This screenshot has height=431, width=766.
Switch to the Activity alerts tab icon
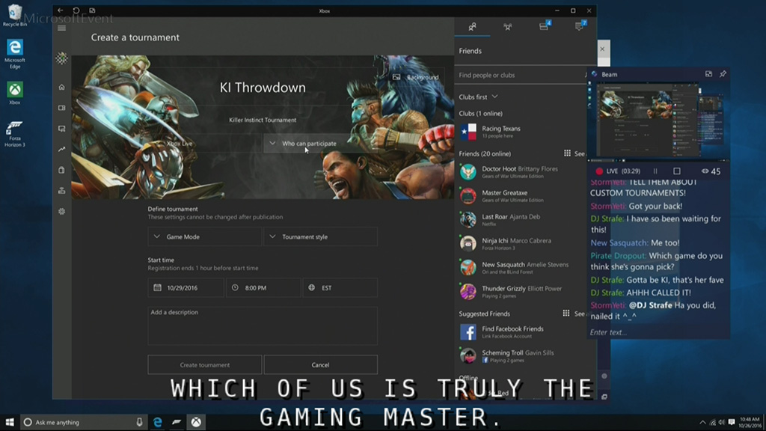[580, 26]
